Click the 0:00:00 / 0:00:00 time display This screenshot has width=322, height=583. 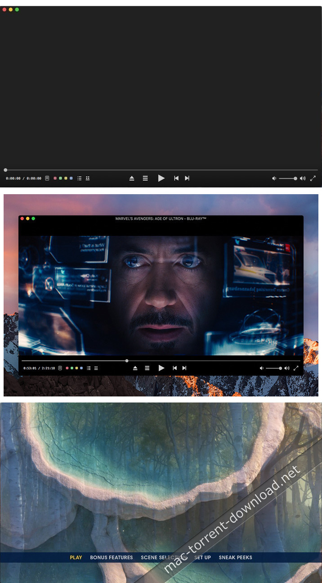[x=23, y=178]
